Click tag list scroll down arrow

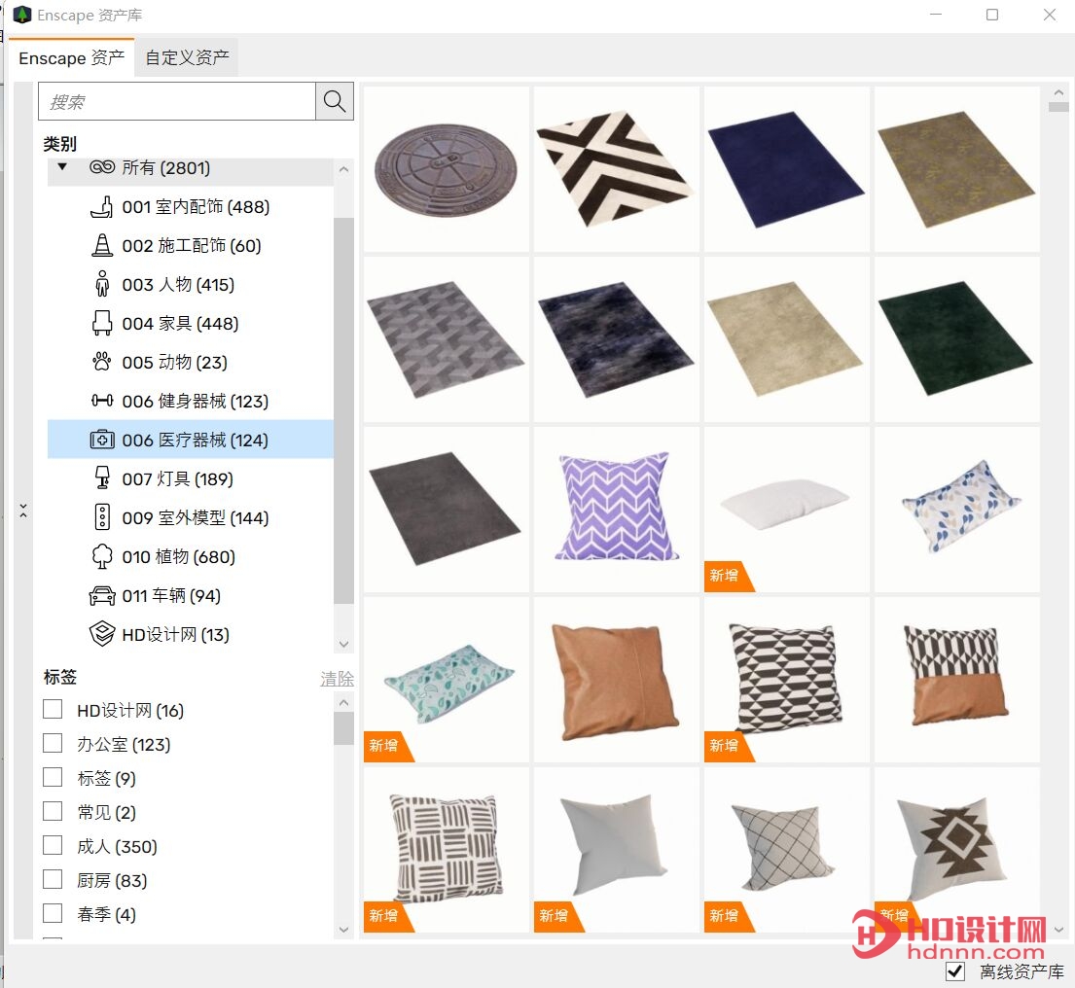[343, 930]
